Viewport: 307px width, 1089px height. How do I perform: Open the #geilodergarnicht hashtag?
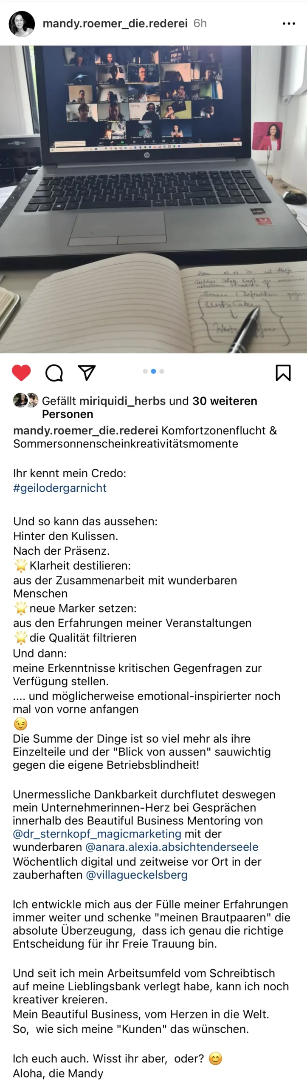60,488
